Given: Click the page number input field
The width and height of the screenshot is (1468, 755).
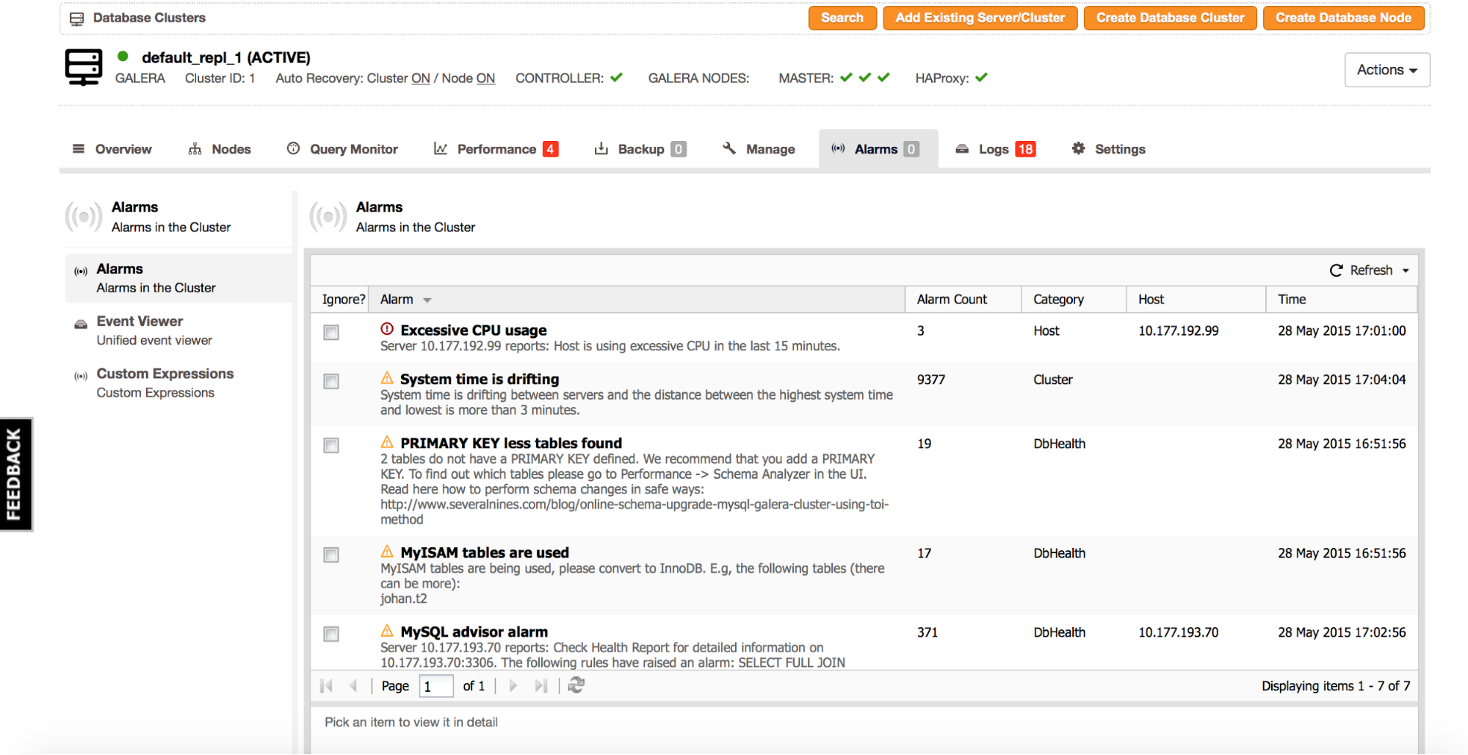Looking at the screenshot, I should (436, 686).
